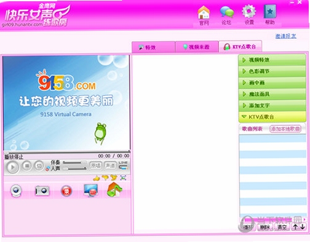Switch to the 视频来源 tab
The height and width of the screenshot is (242, 310).
coord(197,47)
